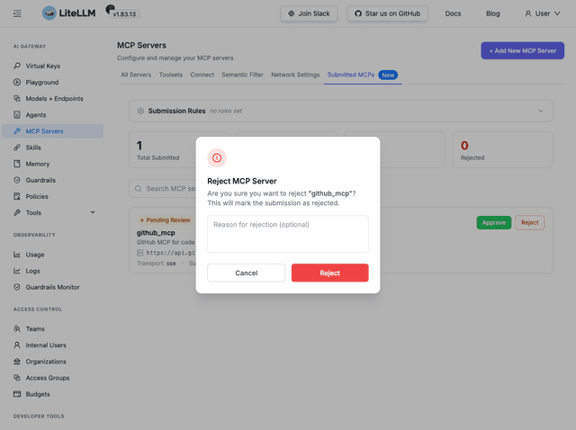Click the Playground icon in sidebar
Image resolution: width=576 pixels, height=430 pixels.
pos(17,82)
